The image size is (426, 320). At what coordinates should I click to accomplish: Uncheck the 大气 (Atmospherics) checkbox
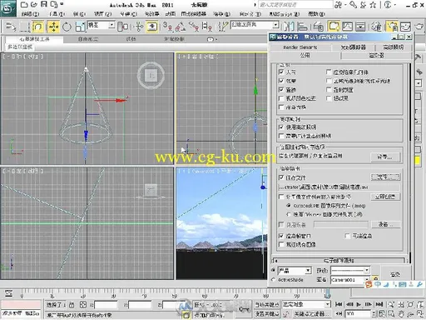pyautogui.click(x=281, y=72)
